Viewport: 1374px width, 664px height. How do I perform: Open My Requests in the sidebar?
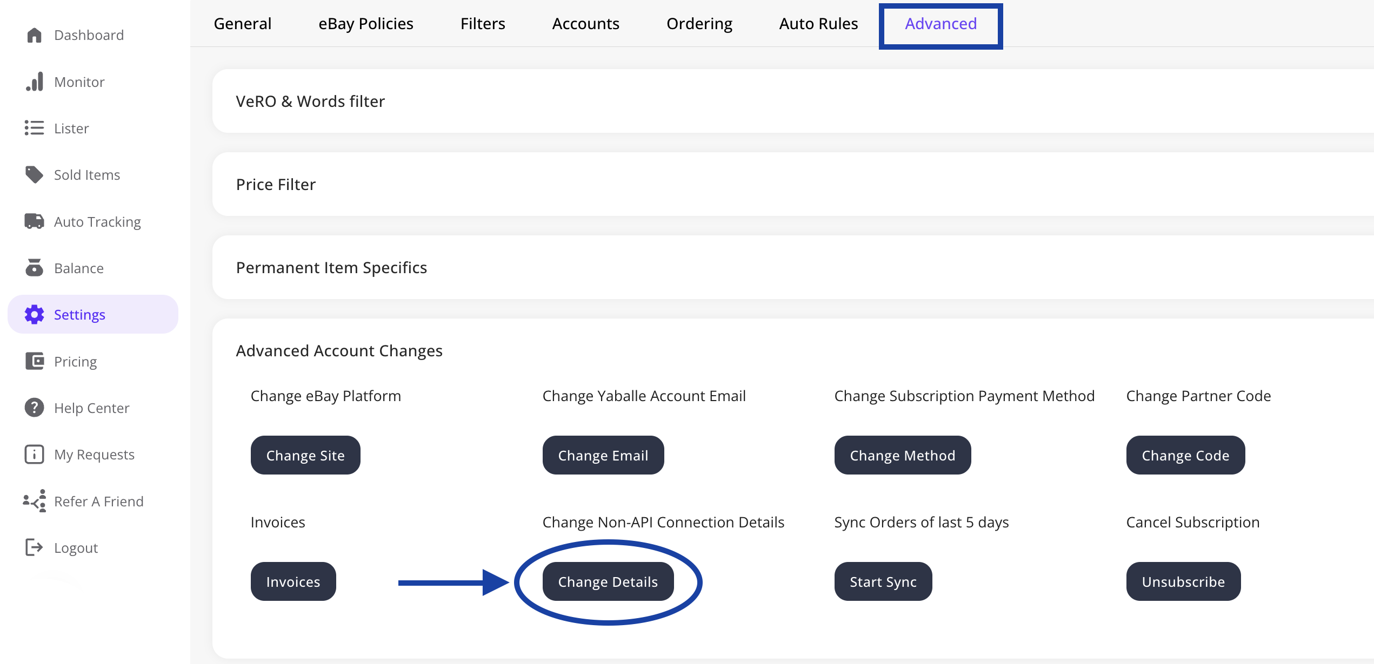point(94,455)
